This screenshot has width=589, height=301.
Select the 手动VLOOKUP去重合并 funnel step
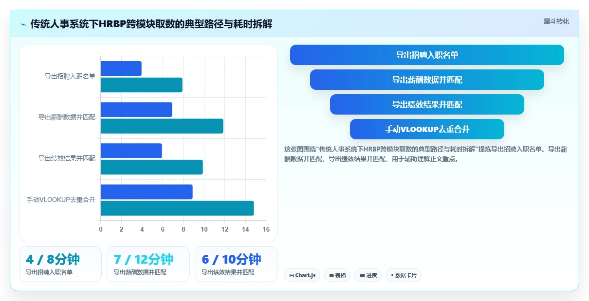pyautogui.click(x=427, y=129)
